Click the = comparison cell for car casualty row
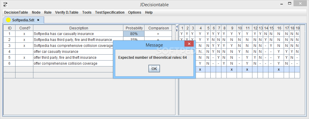Screen dimensions: 309x119 point(158,34)
